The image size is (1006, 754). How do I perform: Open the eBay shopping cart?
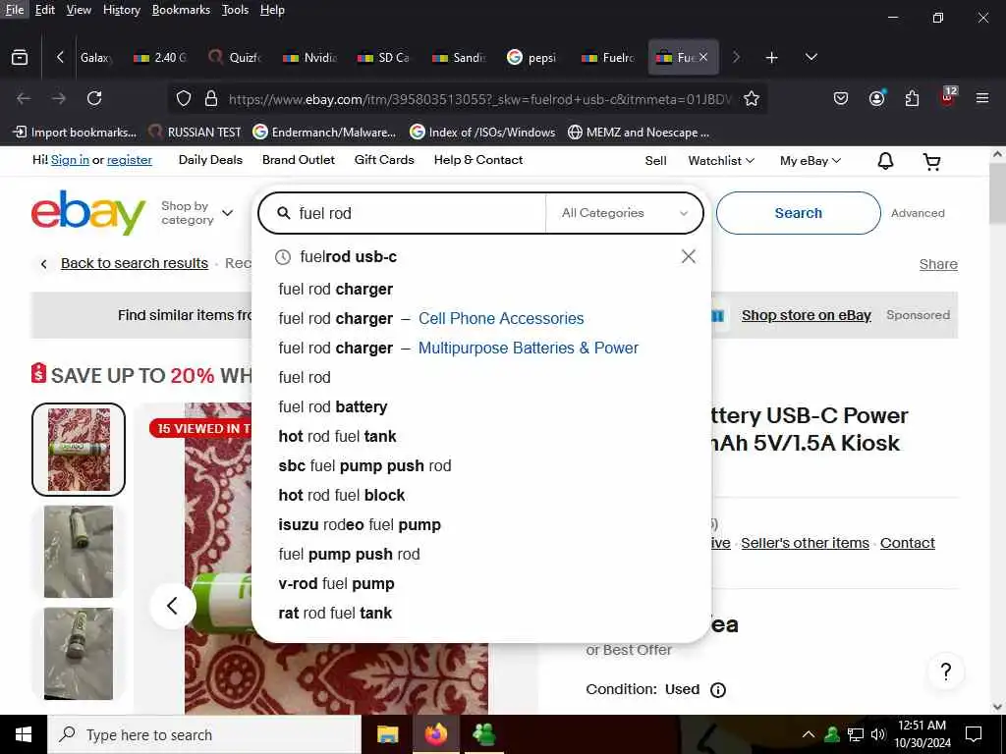coord(931,162)
